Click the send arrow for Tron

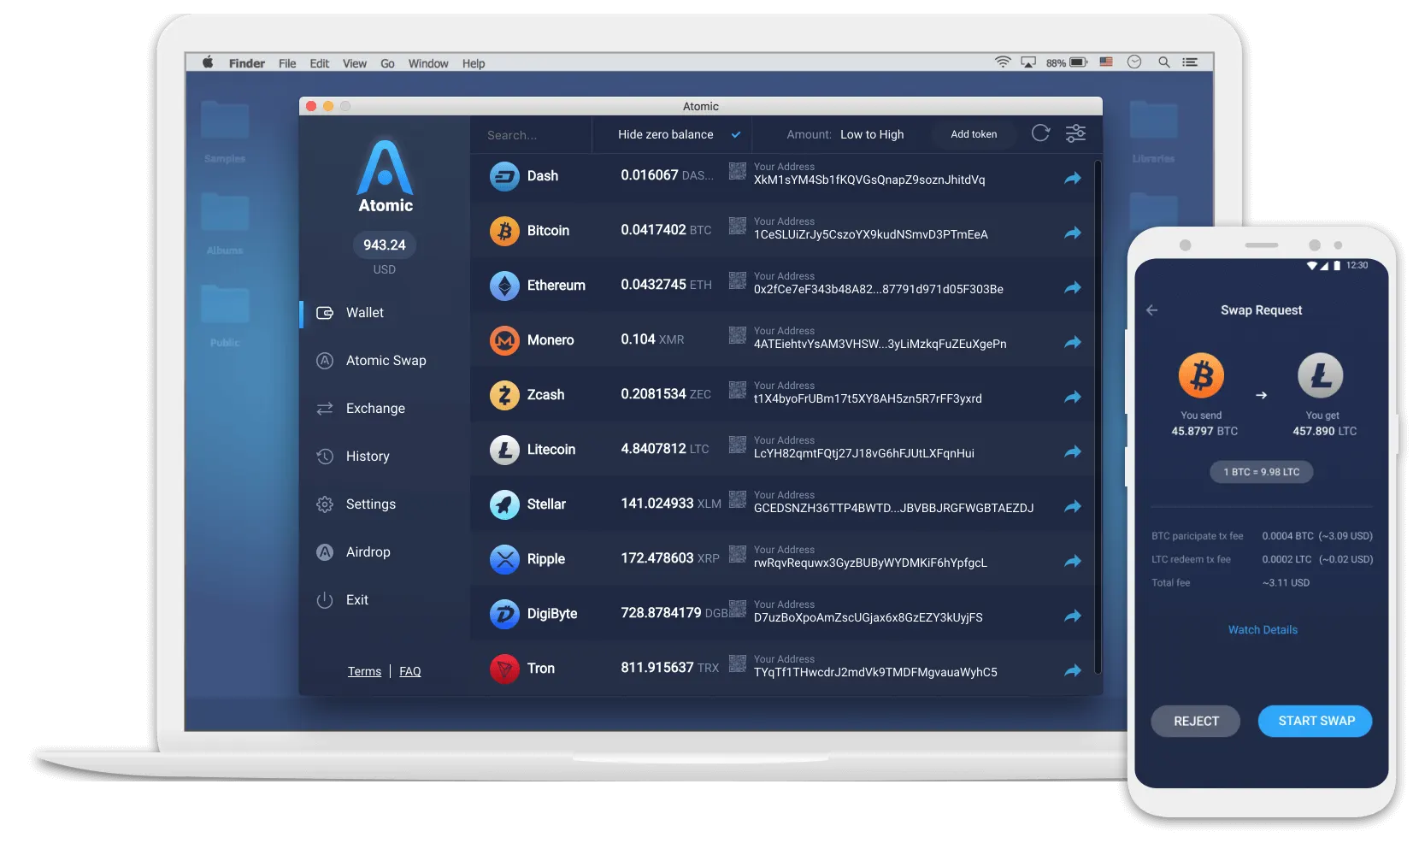point(1072,670)
